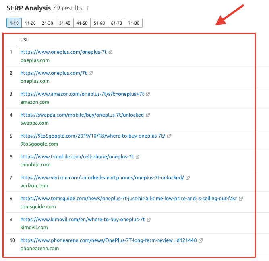The width and height of the screenshot is (269, 261).
Task: Click external link icon for the Swappa URL
Action: [x=148, y=115]
